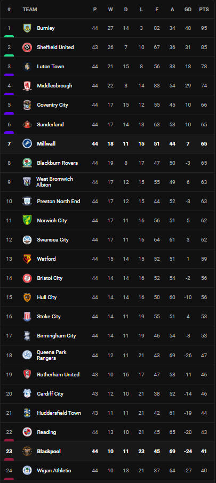Click the Reading club crest
Viewport: 216px width, 483px height.
click(27, 432)
